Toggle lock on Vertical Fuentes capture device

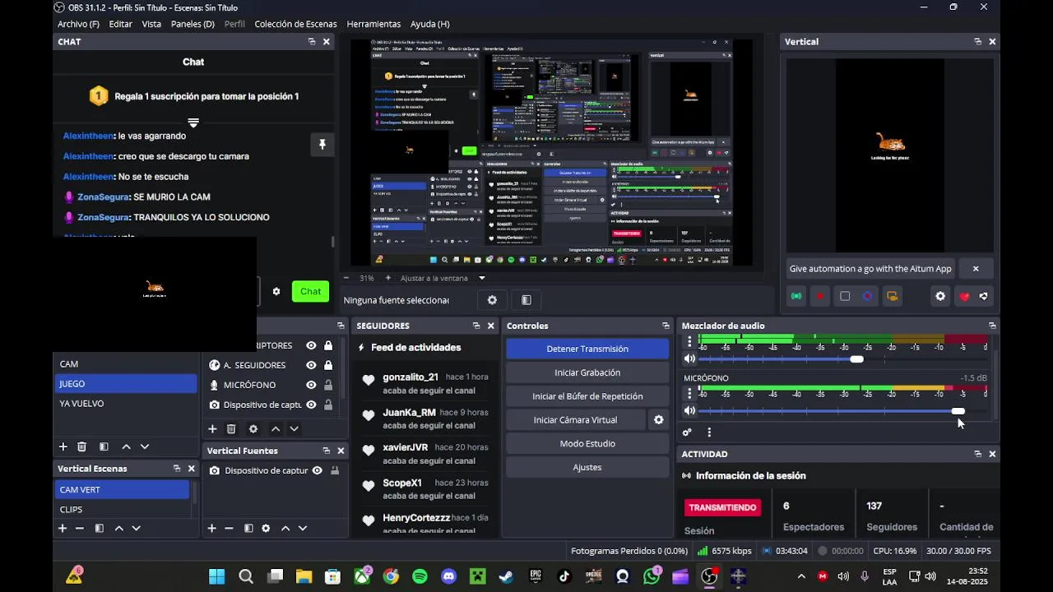coord(335,470)
